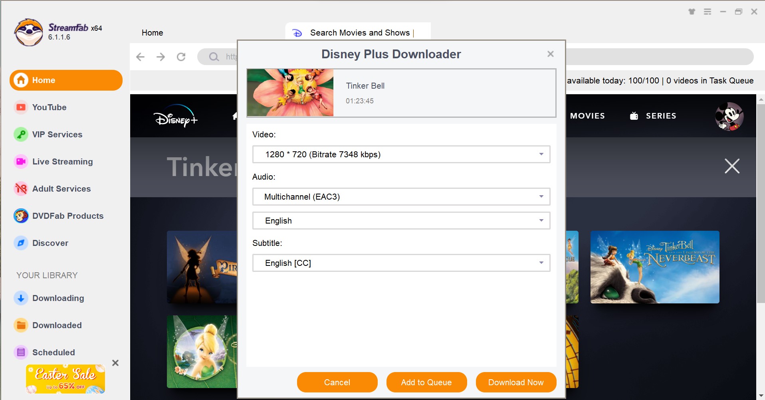Open the Pirate Fairy movie thumbnail
This screenshot has height=400, width=765.
coord(202,267)
